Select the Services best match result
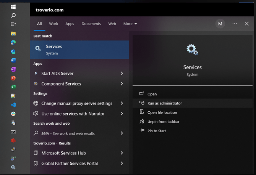This screenshot has height=175, width=256. click(79, 50)
